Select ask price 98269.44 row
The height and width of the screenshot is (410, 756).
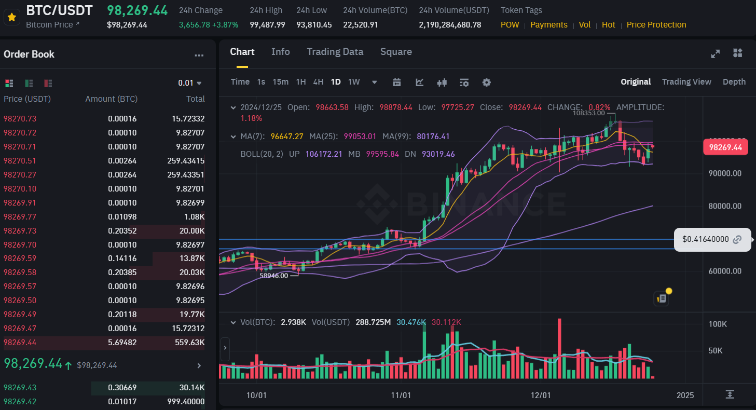point(104,343)
